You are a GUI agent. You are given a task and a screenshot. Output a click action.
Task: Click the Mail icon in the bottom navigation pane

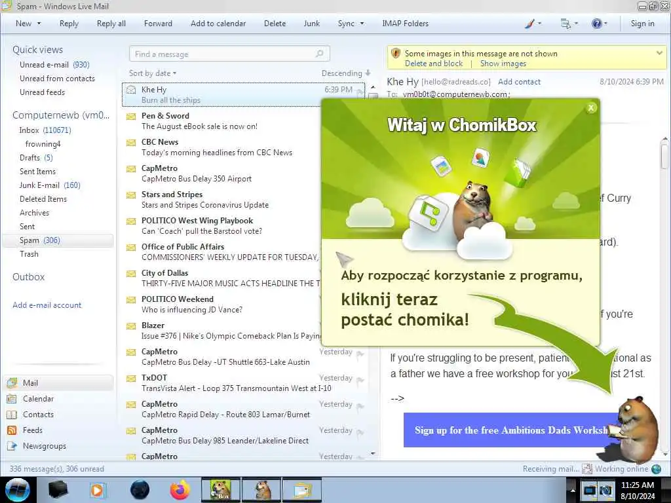12,382
